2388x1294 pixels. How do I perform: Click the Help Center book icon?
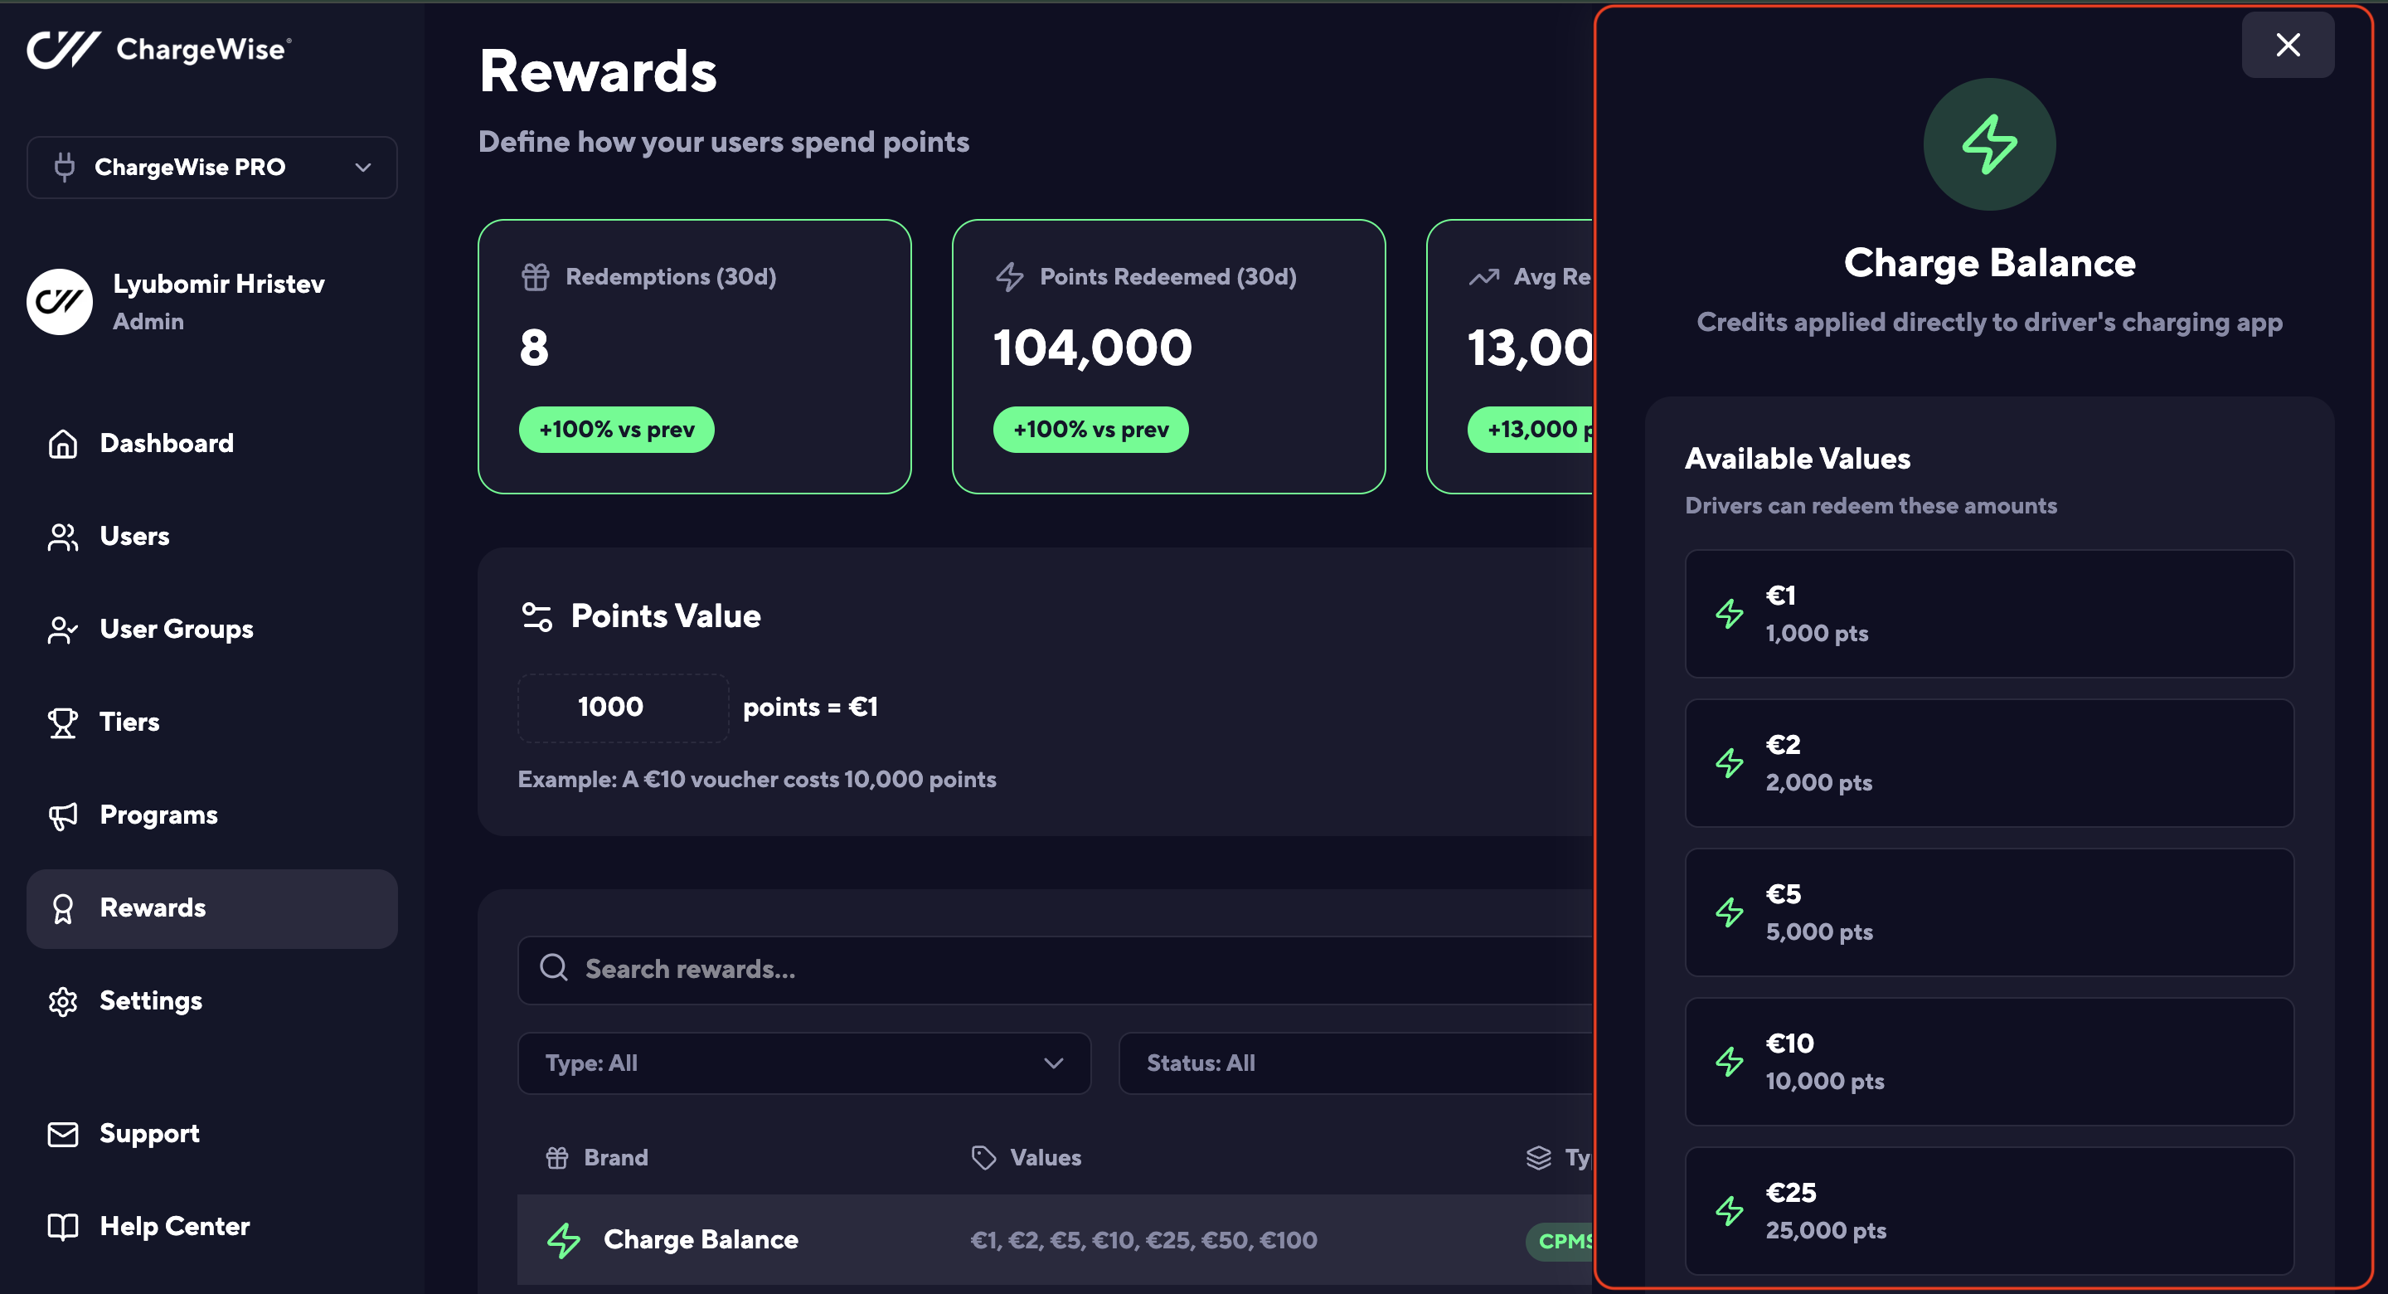coord(62,1226)
